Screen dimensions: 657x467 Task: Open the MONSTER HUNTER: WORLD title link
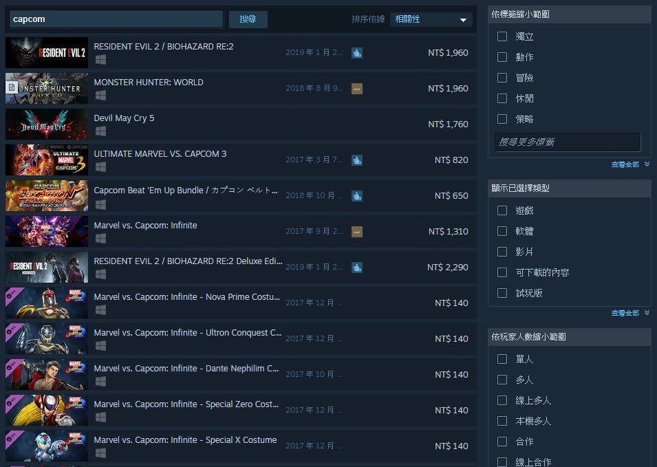click(149, 82)
